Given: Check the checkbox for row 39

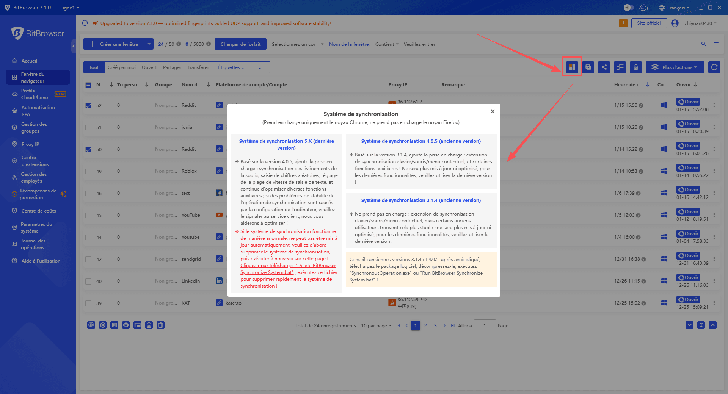Looking at the screenshot, I should point(88,303).
